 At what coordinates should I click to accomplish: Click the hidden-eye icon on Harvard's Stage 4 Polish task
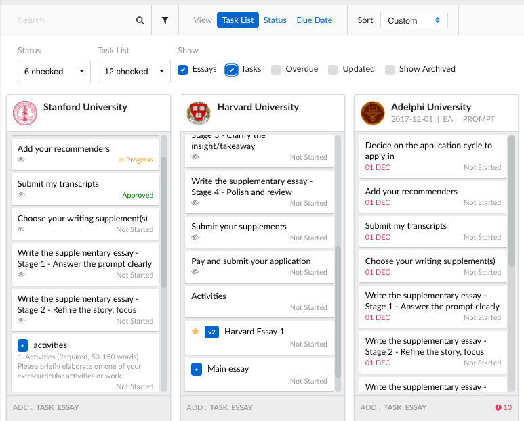tap(195, 203)
